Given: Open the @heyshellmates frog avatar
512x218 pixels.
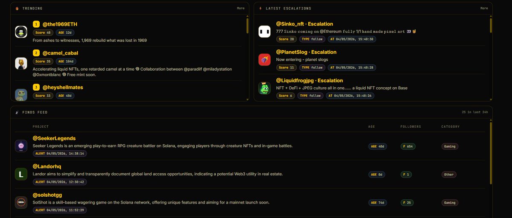Looking at the screenshot, I should point(21,95).
